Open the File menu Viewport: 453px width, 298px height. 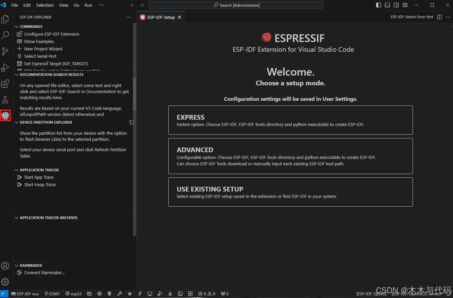[x=15, y=5]
